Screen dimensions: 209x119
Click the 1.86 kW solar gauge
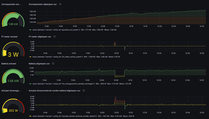(x=13, y=20)
